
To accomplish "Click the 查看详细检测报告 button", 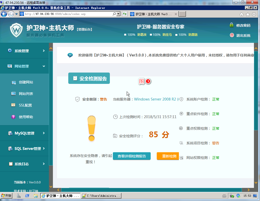I will 132,156.
